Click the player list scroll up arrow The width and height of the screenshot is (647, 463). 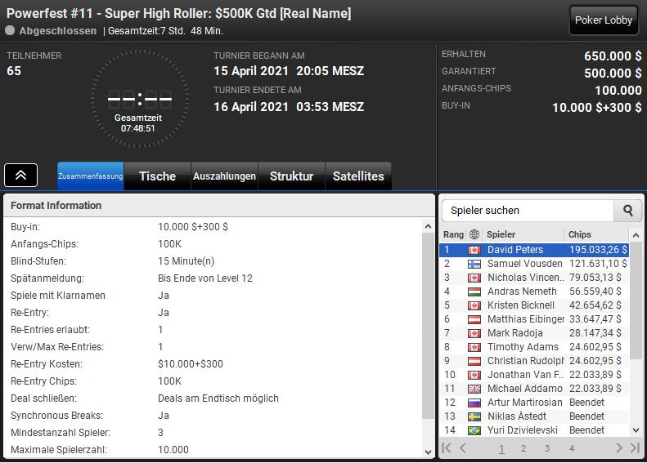(636, 235)
